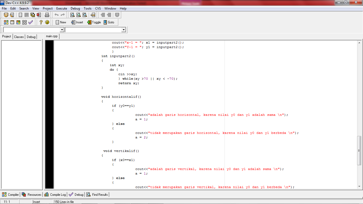The width and height of the screenshot is (363, 204).
Task: Click the editor vertical scrollbar thumb
Action: 359,150
